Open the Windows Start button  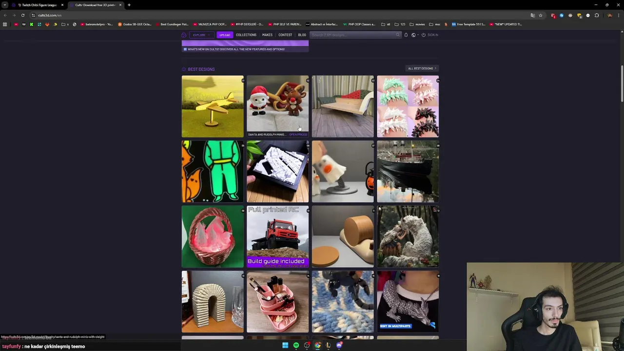(x=285, y=345)
